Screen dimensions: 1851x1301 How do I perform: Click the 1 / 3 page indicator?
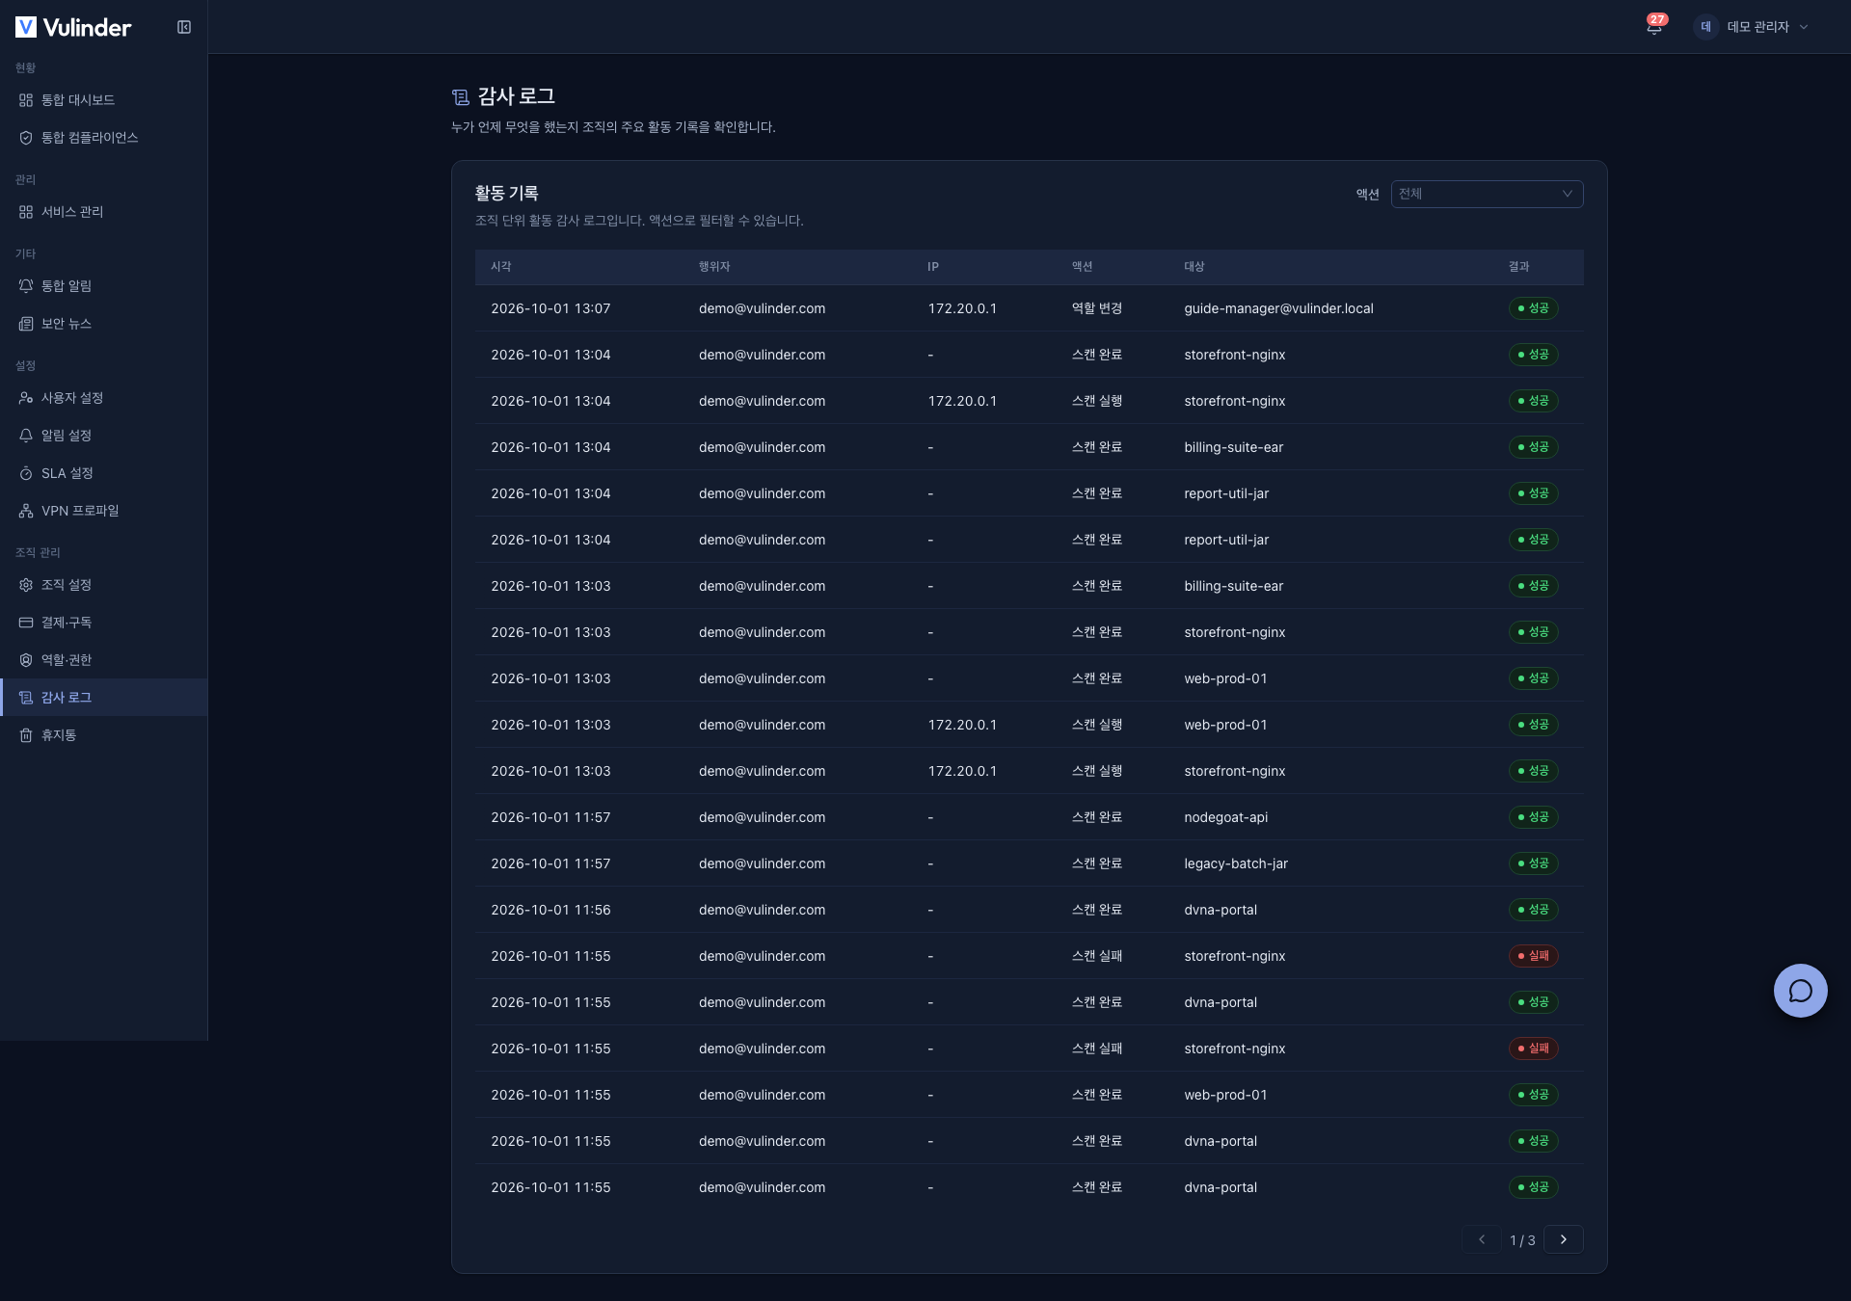1522,1240
